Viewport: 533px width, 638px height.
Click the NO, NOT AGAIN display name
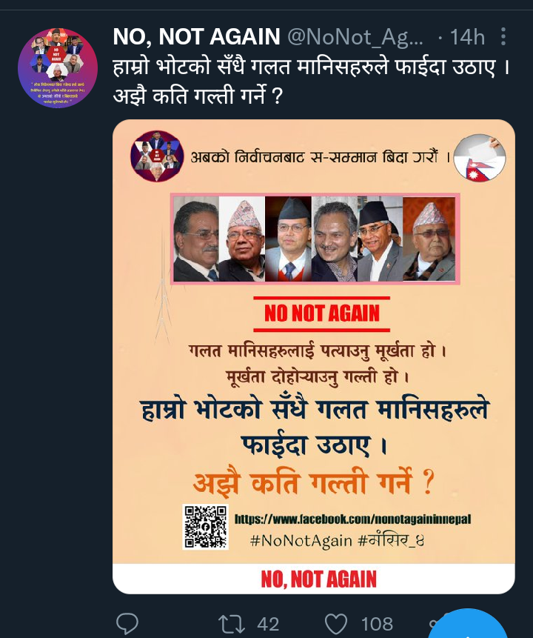click(196, 37)
